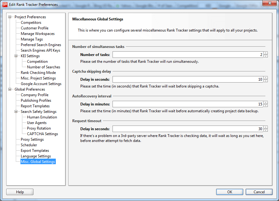Open Search Safety Settings page
Viewport: 279px width, 201px height.
tap(38, 112)
